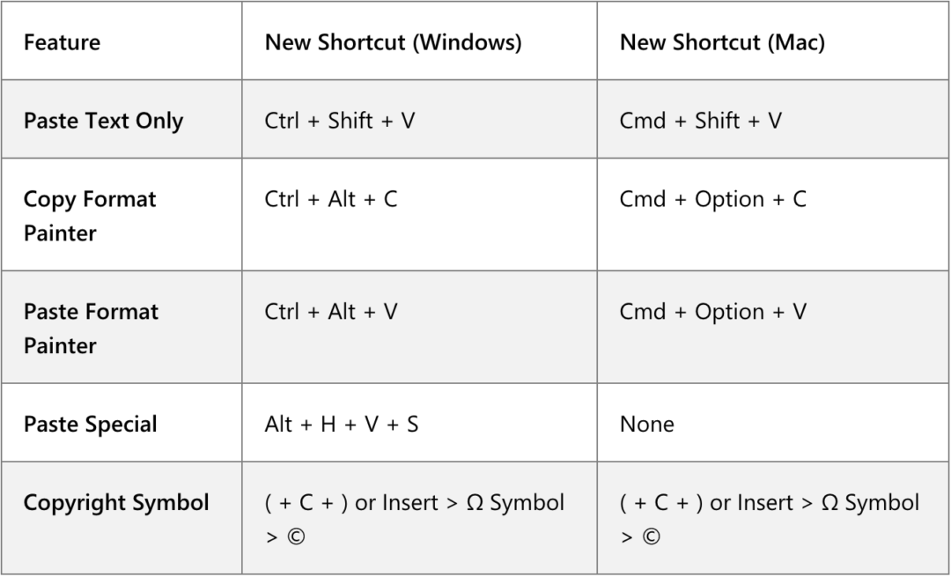Select the Paste Format Painter label
951x577 pixels.
click(91, 328)
